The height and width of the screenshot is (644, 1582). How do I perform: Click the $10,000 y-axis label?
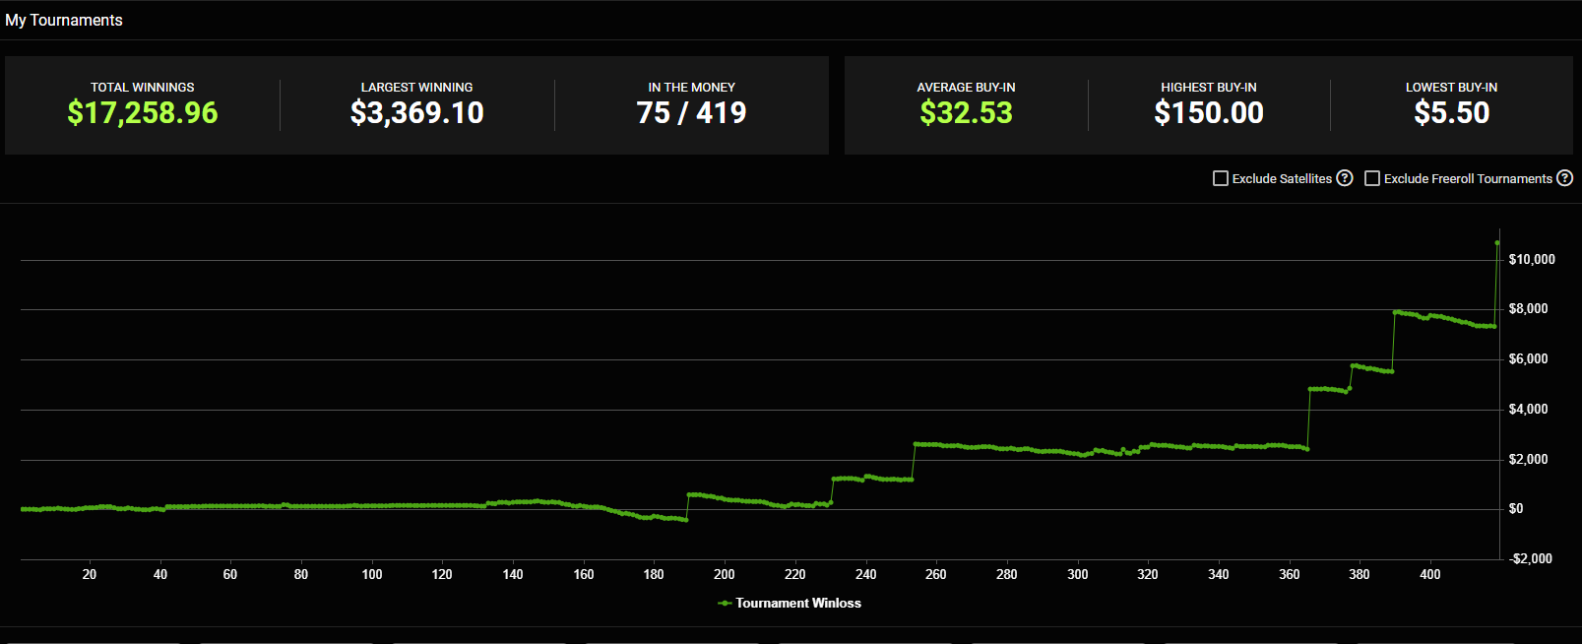click(1532, 259)
